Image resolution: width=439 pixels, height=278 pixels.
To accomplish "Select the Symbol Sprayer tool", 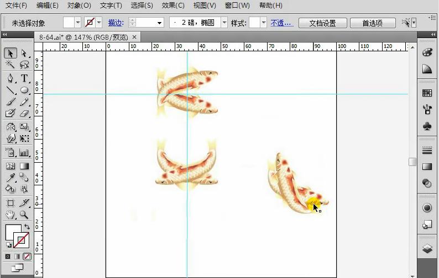I will point(11,152).
